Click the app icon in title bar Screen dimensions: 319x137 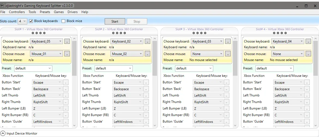(x=2, y=6)
